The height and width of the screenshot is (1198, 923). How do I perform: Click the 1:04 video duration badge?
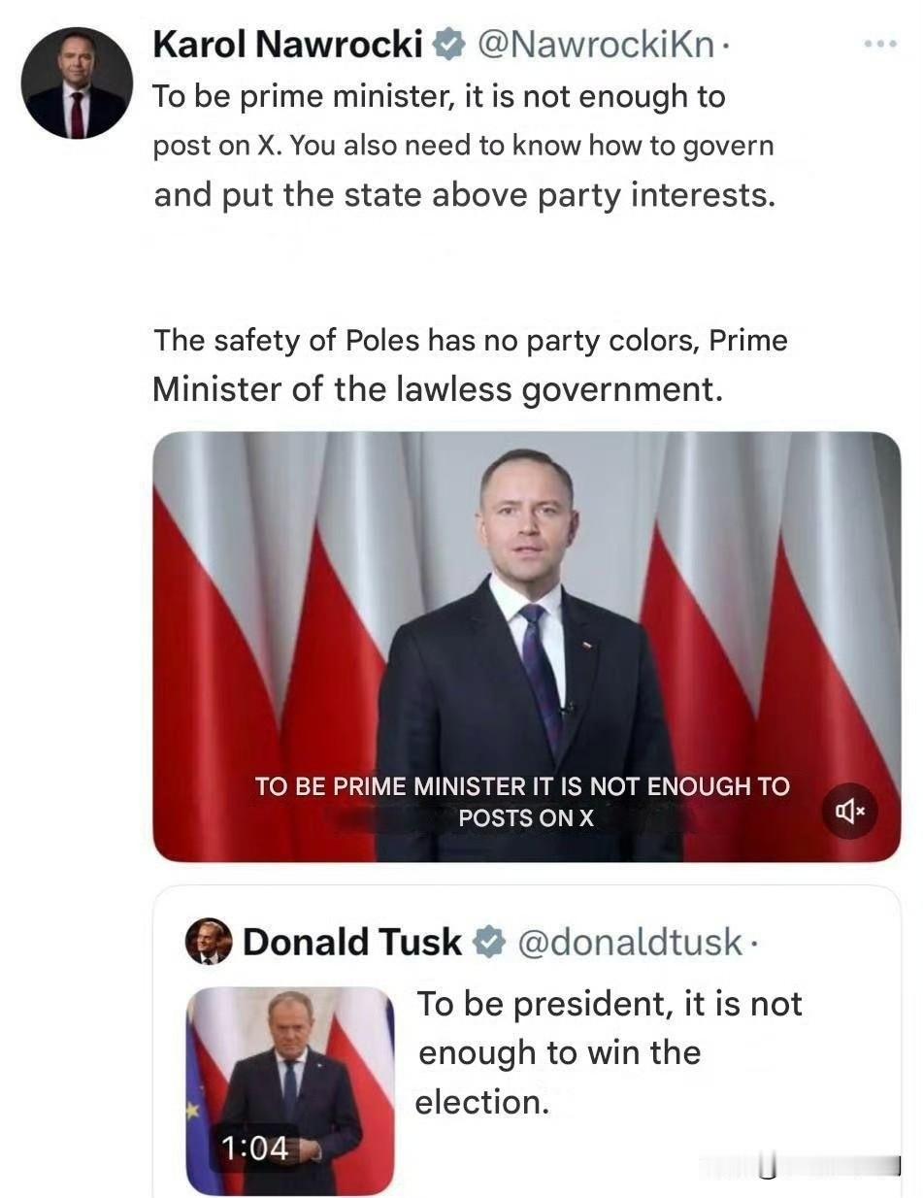(254, 1148)
